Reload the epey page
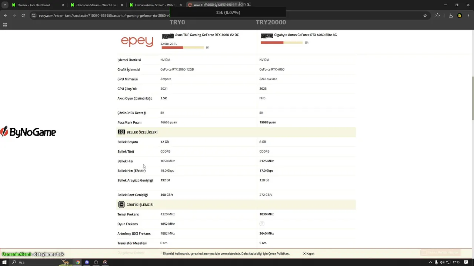The image size is (474, 266). click(x=23, y=16)
